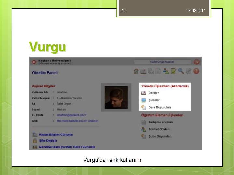234x175 pixels.
Task: Click the Rafet Orçun Madran name field
Action: tap(162, 62)
